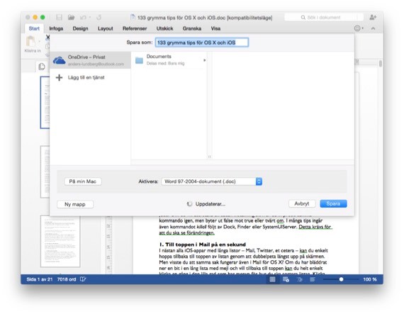Open the Aktivera file format dropdown

(x=212, y=181)
